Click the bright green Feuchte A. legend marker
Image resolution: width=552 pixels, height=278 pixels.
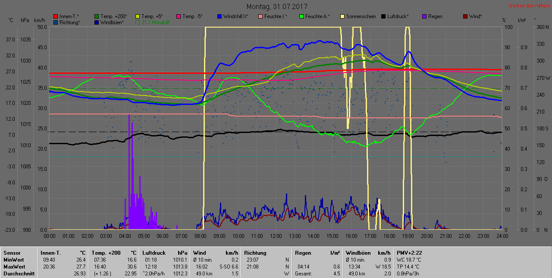tap(301, 16)
